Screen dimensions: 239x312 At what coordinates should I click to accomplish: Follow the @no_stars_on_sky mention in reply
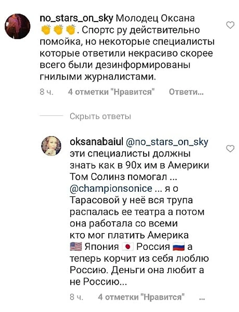point(167,143)
